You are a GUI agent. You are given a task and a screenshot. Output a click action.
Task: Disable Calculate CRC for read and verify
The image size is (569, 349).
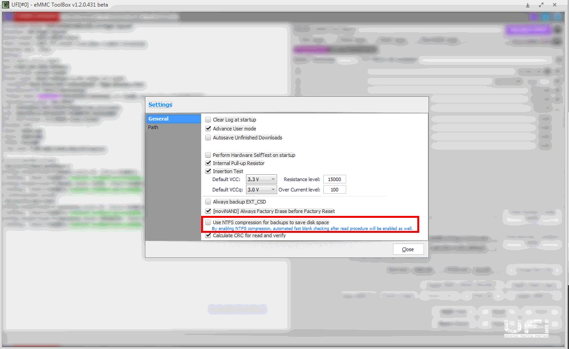[x=208, y=235]
